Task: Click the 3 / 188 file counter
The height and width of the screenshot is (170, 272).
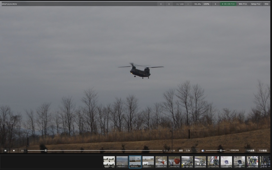Action: (x=180, y=4)
